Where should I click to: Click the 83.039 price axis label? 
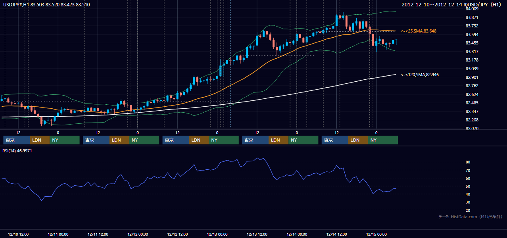point(472,69)
